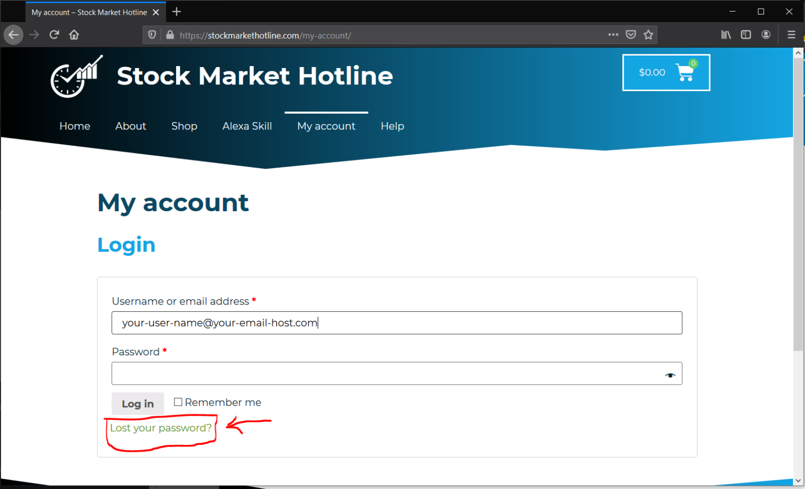This screenshot has width=805, height=489.
Task: Switch to the Shop menu item
Action: [x=184, y=126]
